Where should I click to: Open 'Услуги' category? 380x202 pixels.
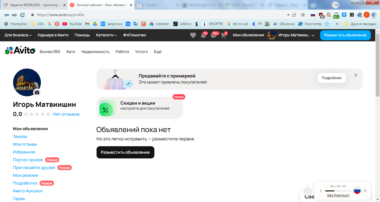tap(142, 52)
